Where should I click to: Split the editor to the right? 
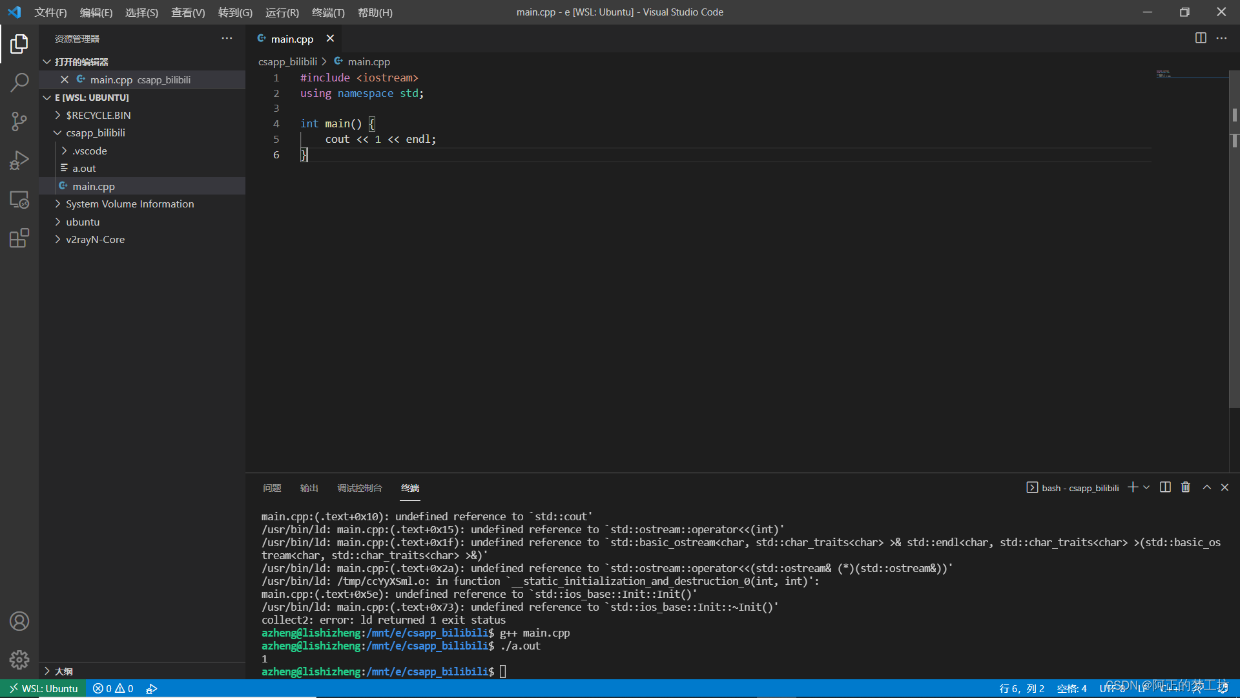click(x=1201, y=38)
